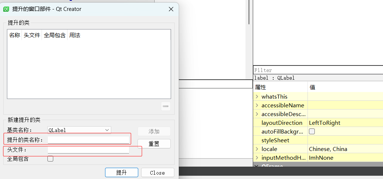Click the 用法 column header
The height and width of the screenshot is (179, 383).
point(75,35)
